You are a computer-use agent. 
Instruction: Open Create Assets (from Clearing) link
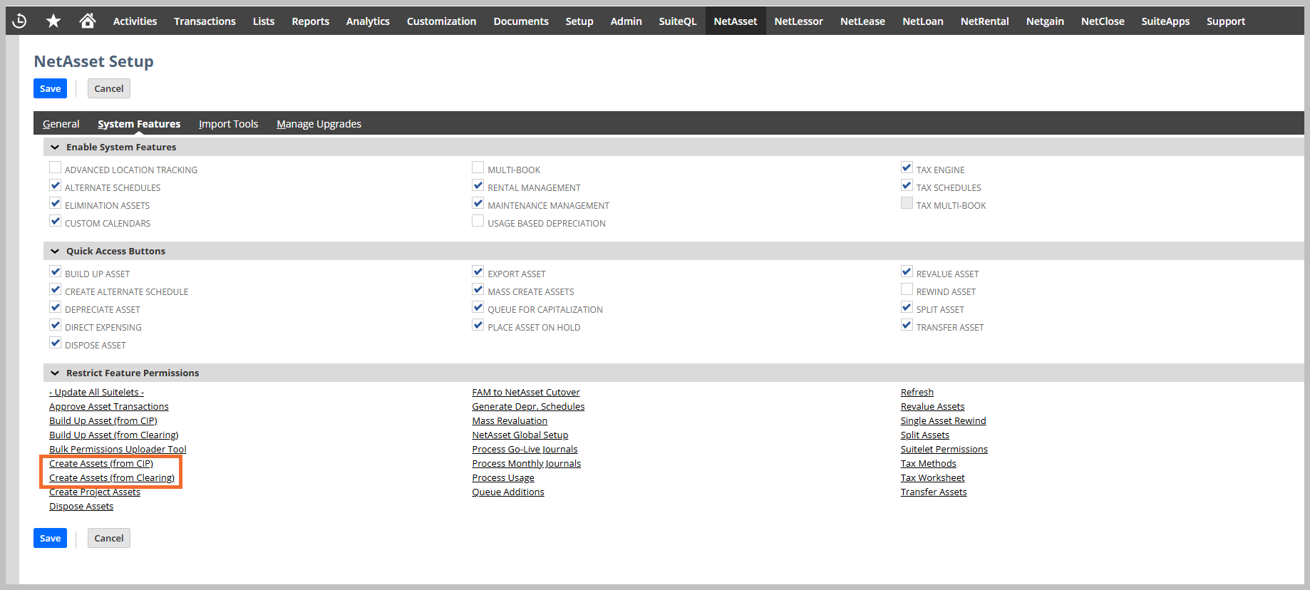pos(112,477)
